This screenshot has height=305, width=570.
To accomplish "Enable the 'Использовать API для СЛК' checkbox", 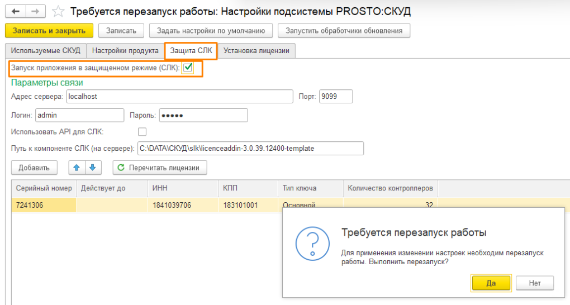I will tap(142, 132).
